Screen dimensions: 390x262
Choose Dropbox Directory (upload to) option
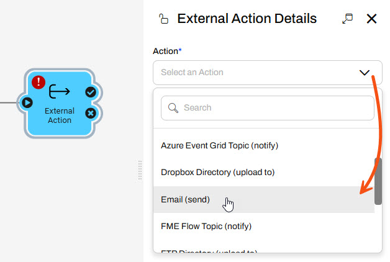click(217, 173)
